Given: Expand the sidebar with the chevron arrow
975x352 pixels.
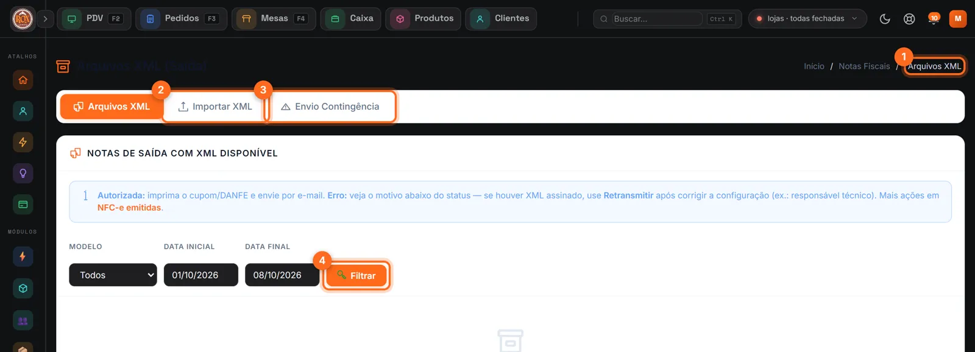Looking at the screenshot, I should pyautogui.click(x=45, y=19).
